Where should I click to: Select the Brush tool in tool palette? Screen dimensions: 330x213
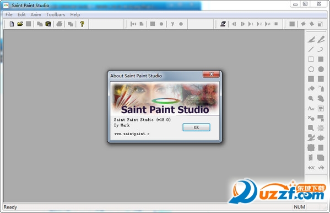coord(321,39)
